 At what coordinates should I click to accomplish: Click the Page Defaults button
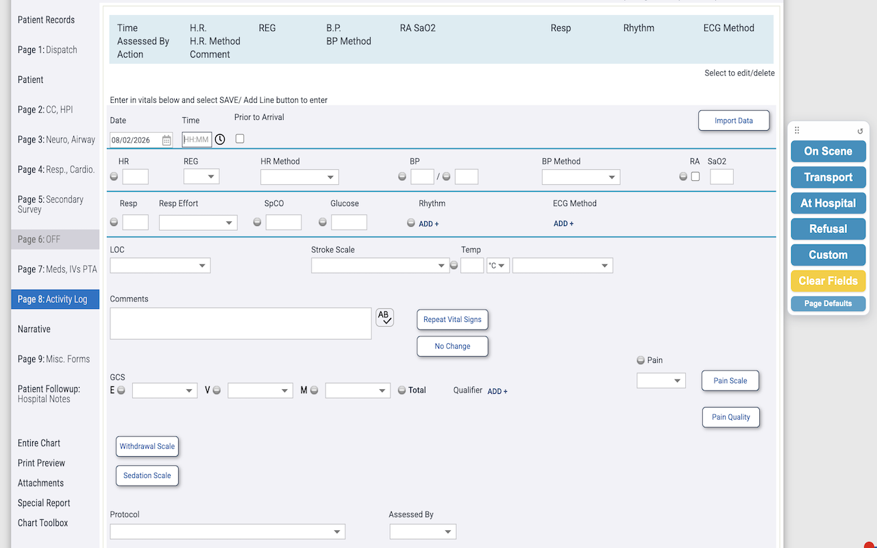pos(828,303)
